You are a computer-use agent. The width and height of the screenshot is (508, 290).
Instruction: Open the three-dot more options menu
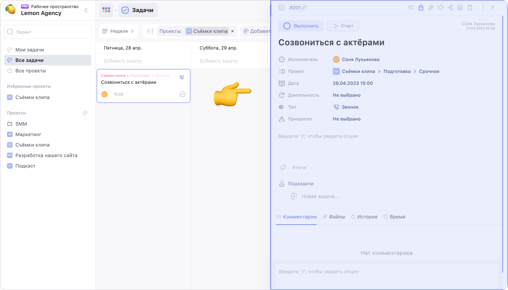(483, 7)
